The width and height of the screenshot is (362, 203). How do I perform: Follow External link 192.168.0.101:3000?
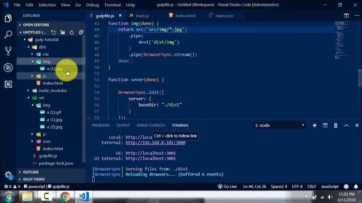tap(156, 143)
